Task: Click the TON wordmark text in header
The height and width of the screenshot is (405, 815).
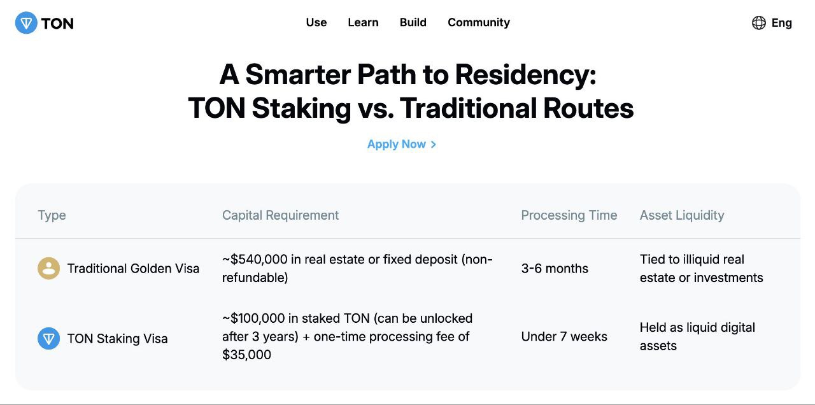Action: [57, 24]
